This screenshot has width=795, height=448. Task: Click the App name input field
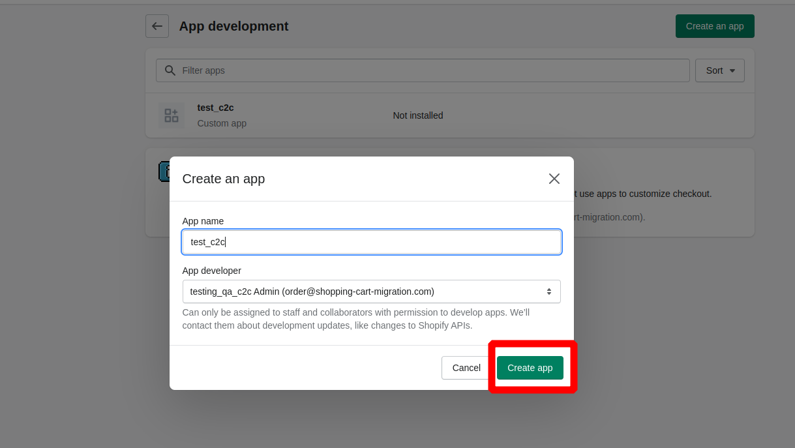pos(372,242)
